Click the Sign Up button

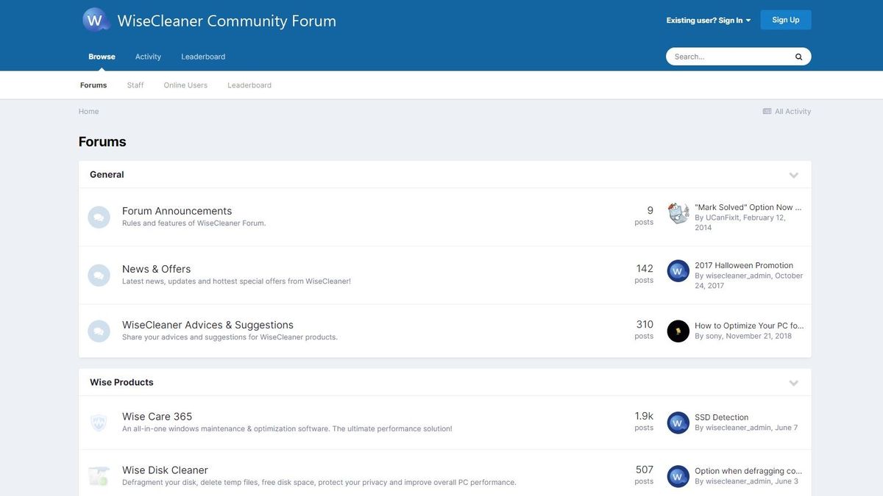click(786, 19)
